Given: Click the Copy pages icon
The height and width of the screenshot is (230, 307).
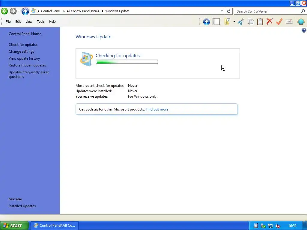Looking at the screenshot, I should point(251,22).
